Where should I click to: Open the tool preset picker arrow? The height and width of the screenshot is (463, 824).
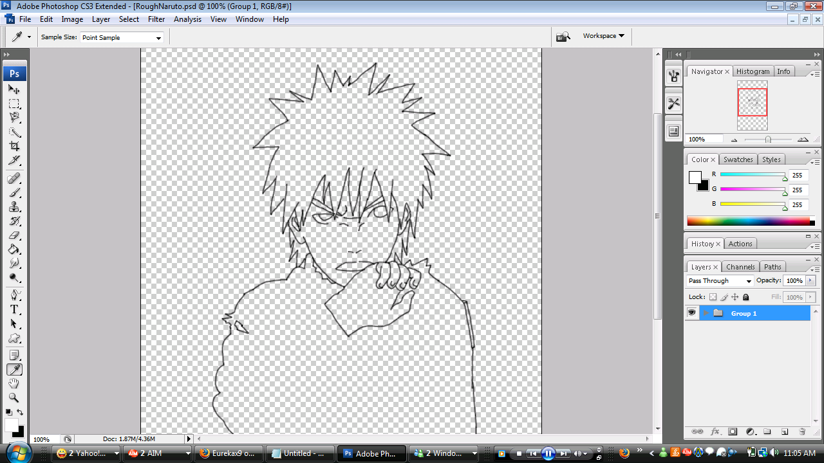coord(29,37)
